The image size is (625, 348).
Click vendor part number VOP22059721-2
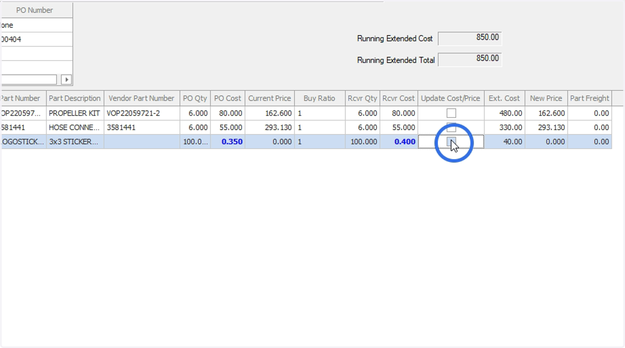coord(142,113)
